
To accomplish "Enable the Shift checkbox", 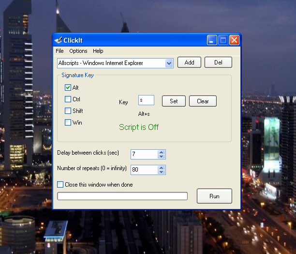I will 68,111.
